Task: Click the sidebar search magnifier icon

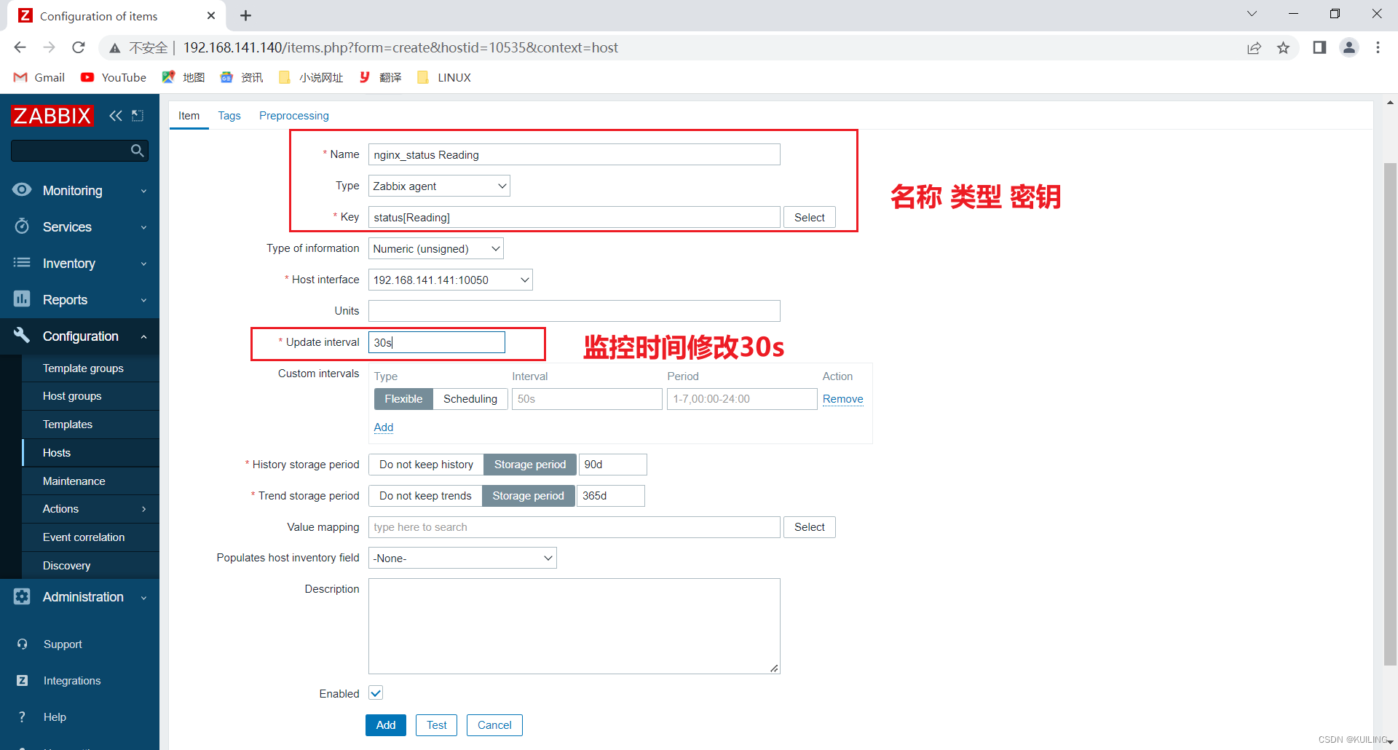Action: pyautogui.click(x=137, y=151)
